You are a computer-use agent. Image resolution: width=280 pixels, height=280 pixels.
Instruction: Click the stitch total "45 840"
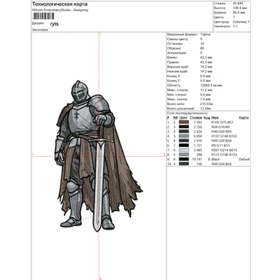tap(238, 3)
